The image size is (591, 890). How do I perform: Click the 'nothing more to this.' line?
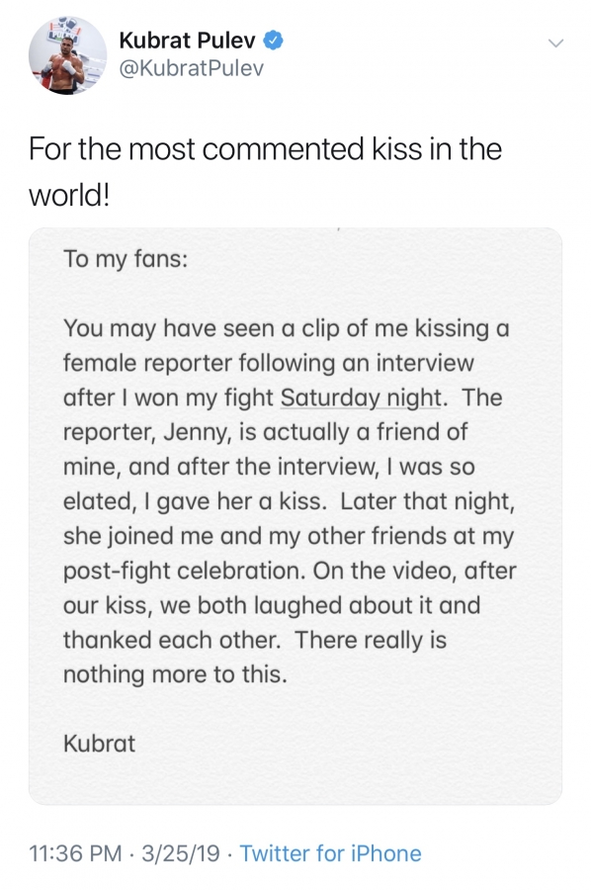pos(175,674)
